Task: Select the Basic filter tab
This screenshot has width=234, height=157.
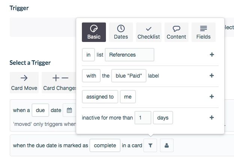Action: pos(94,32)
